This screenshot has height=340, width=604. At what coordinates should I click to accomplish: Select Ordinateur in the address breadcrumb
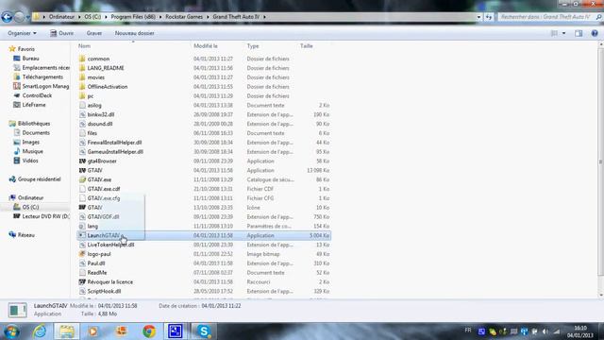pos(61,17)
